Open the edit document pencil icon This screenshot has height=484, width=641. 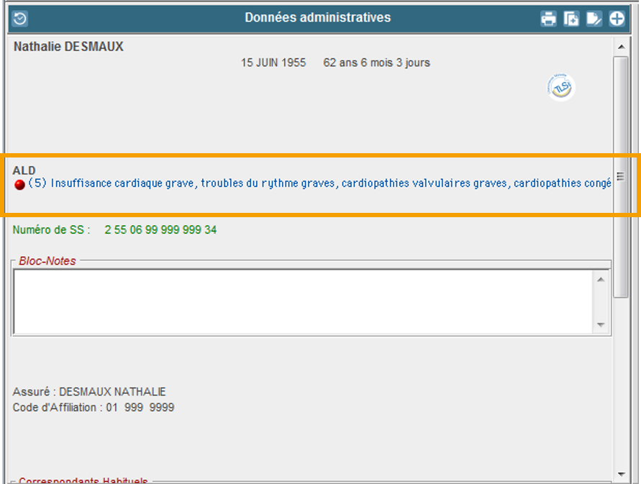[x=594, y=19]
